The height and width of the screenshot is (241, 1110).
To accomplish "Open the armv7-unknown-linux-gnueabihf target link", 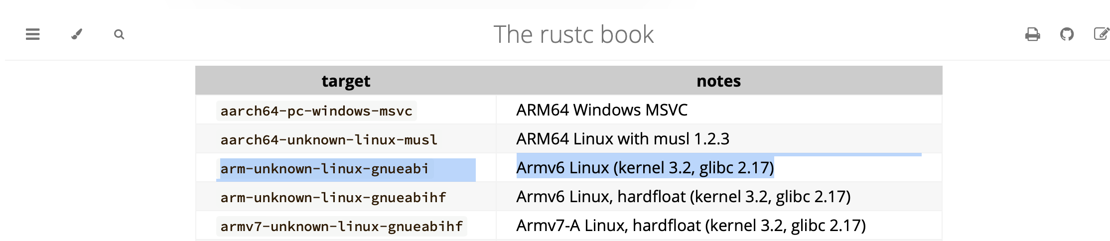I will click(342, 227).
